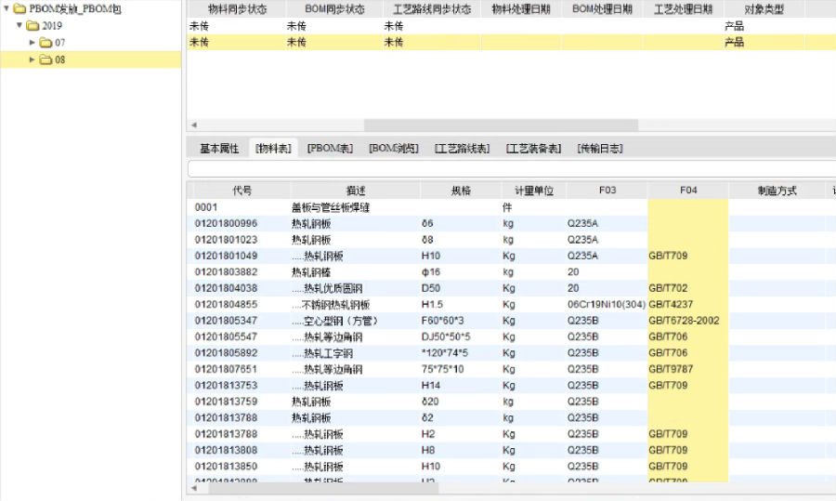This screenshot has height=501, width=836.
Task: Switch to the 基本属性 tab
Action: pyautogui.click(x=219, y=149)
